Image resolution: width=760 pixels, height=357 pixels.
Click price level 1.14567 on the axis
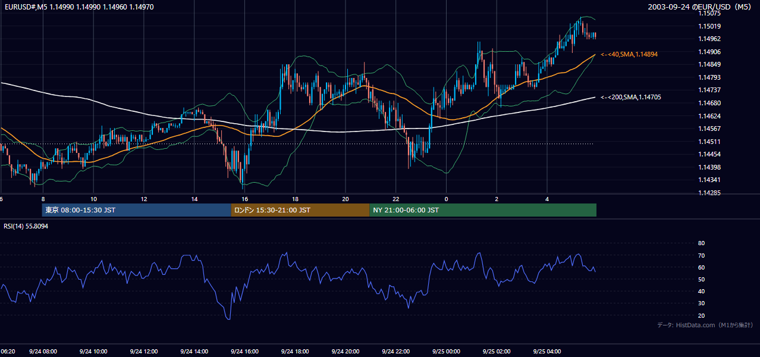(x=709, y=129)
